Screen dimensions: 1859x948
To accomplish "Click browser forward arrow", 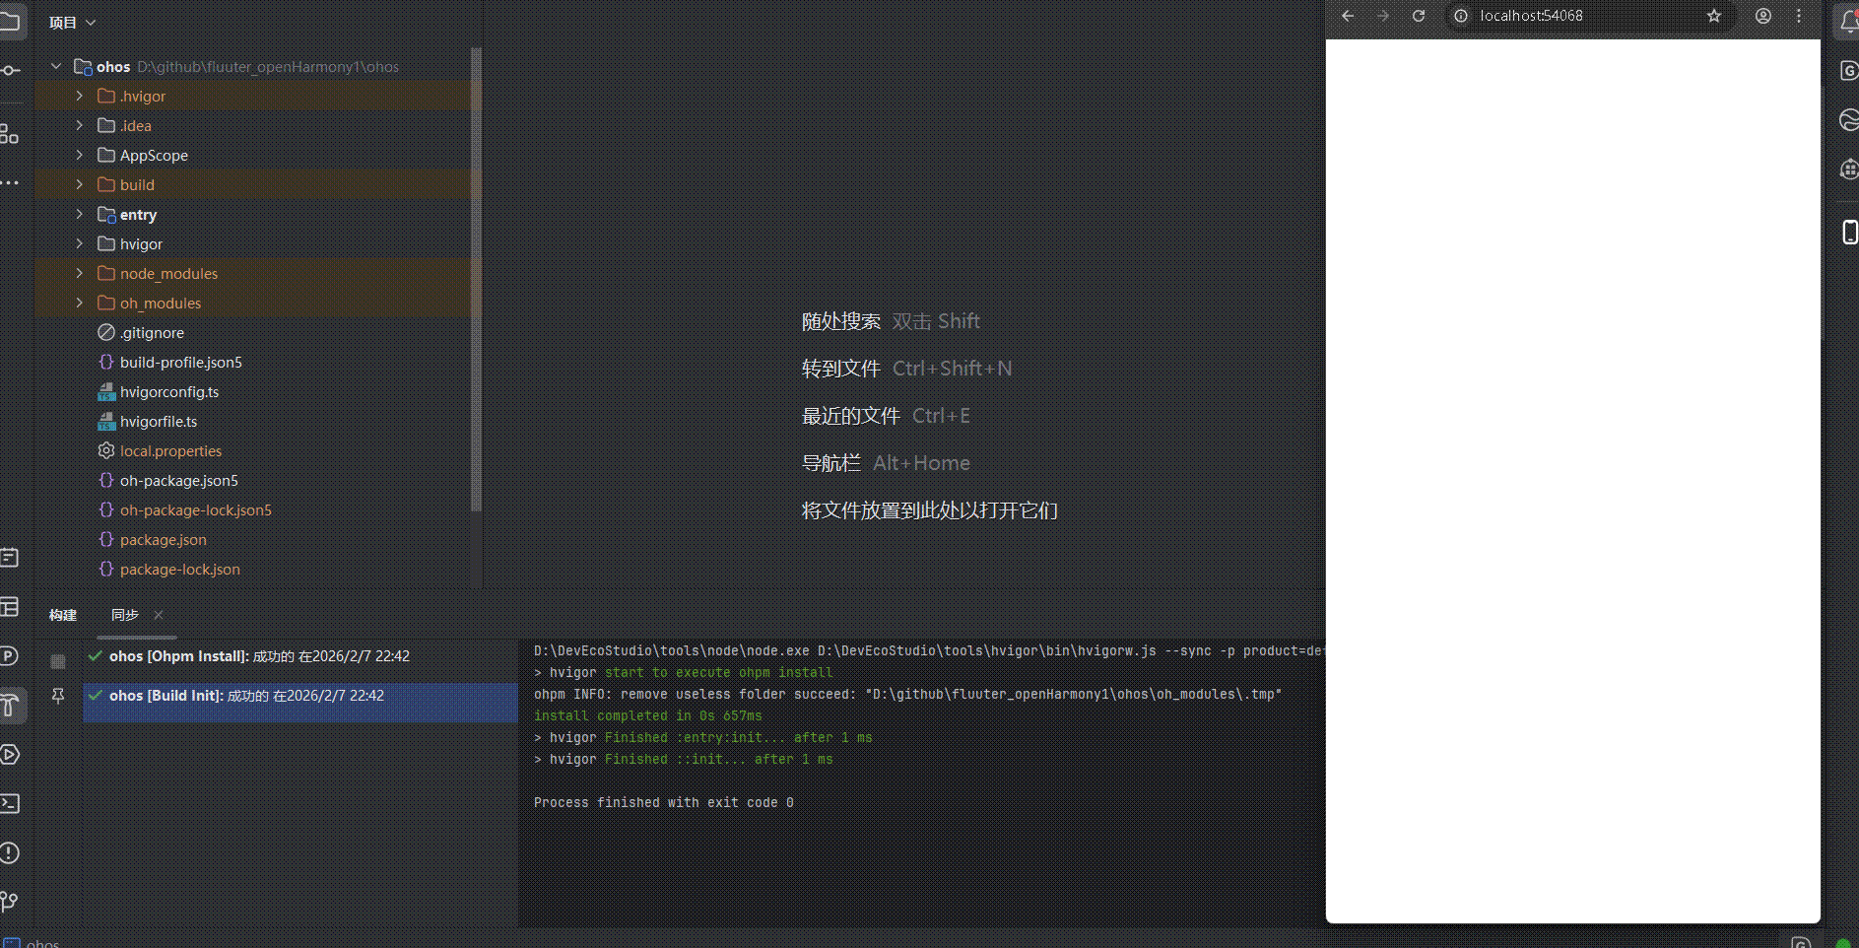I will click(1383, 16).
